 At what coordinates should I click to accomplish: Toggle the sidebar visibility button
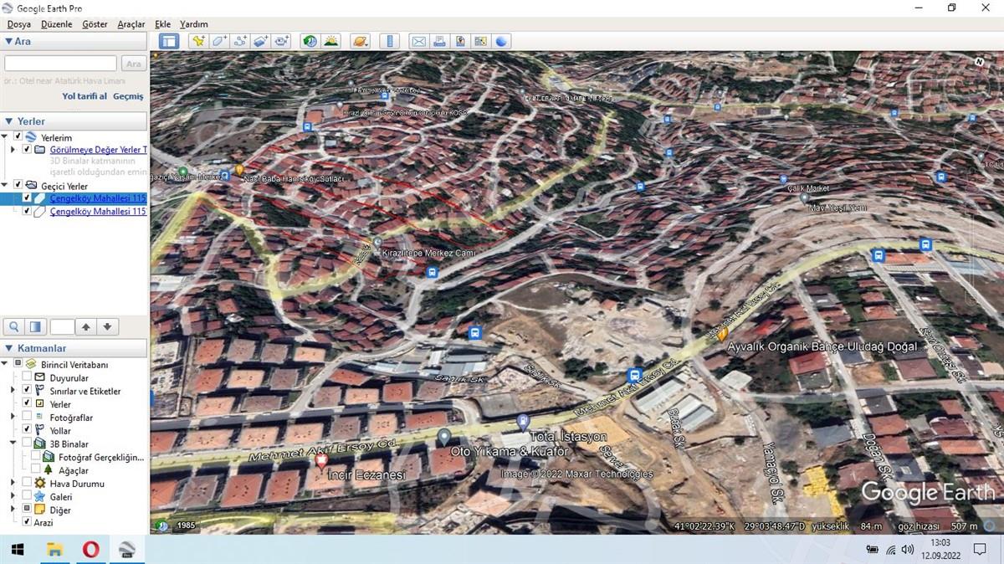(169, 41)
